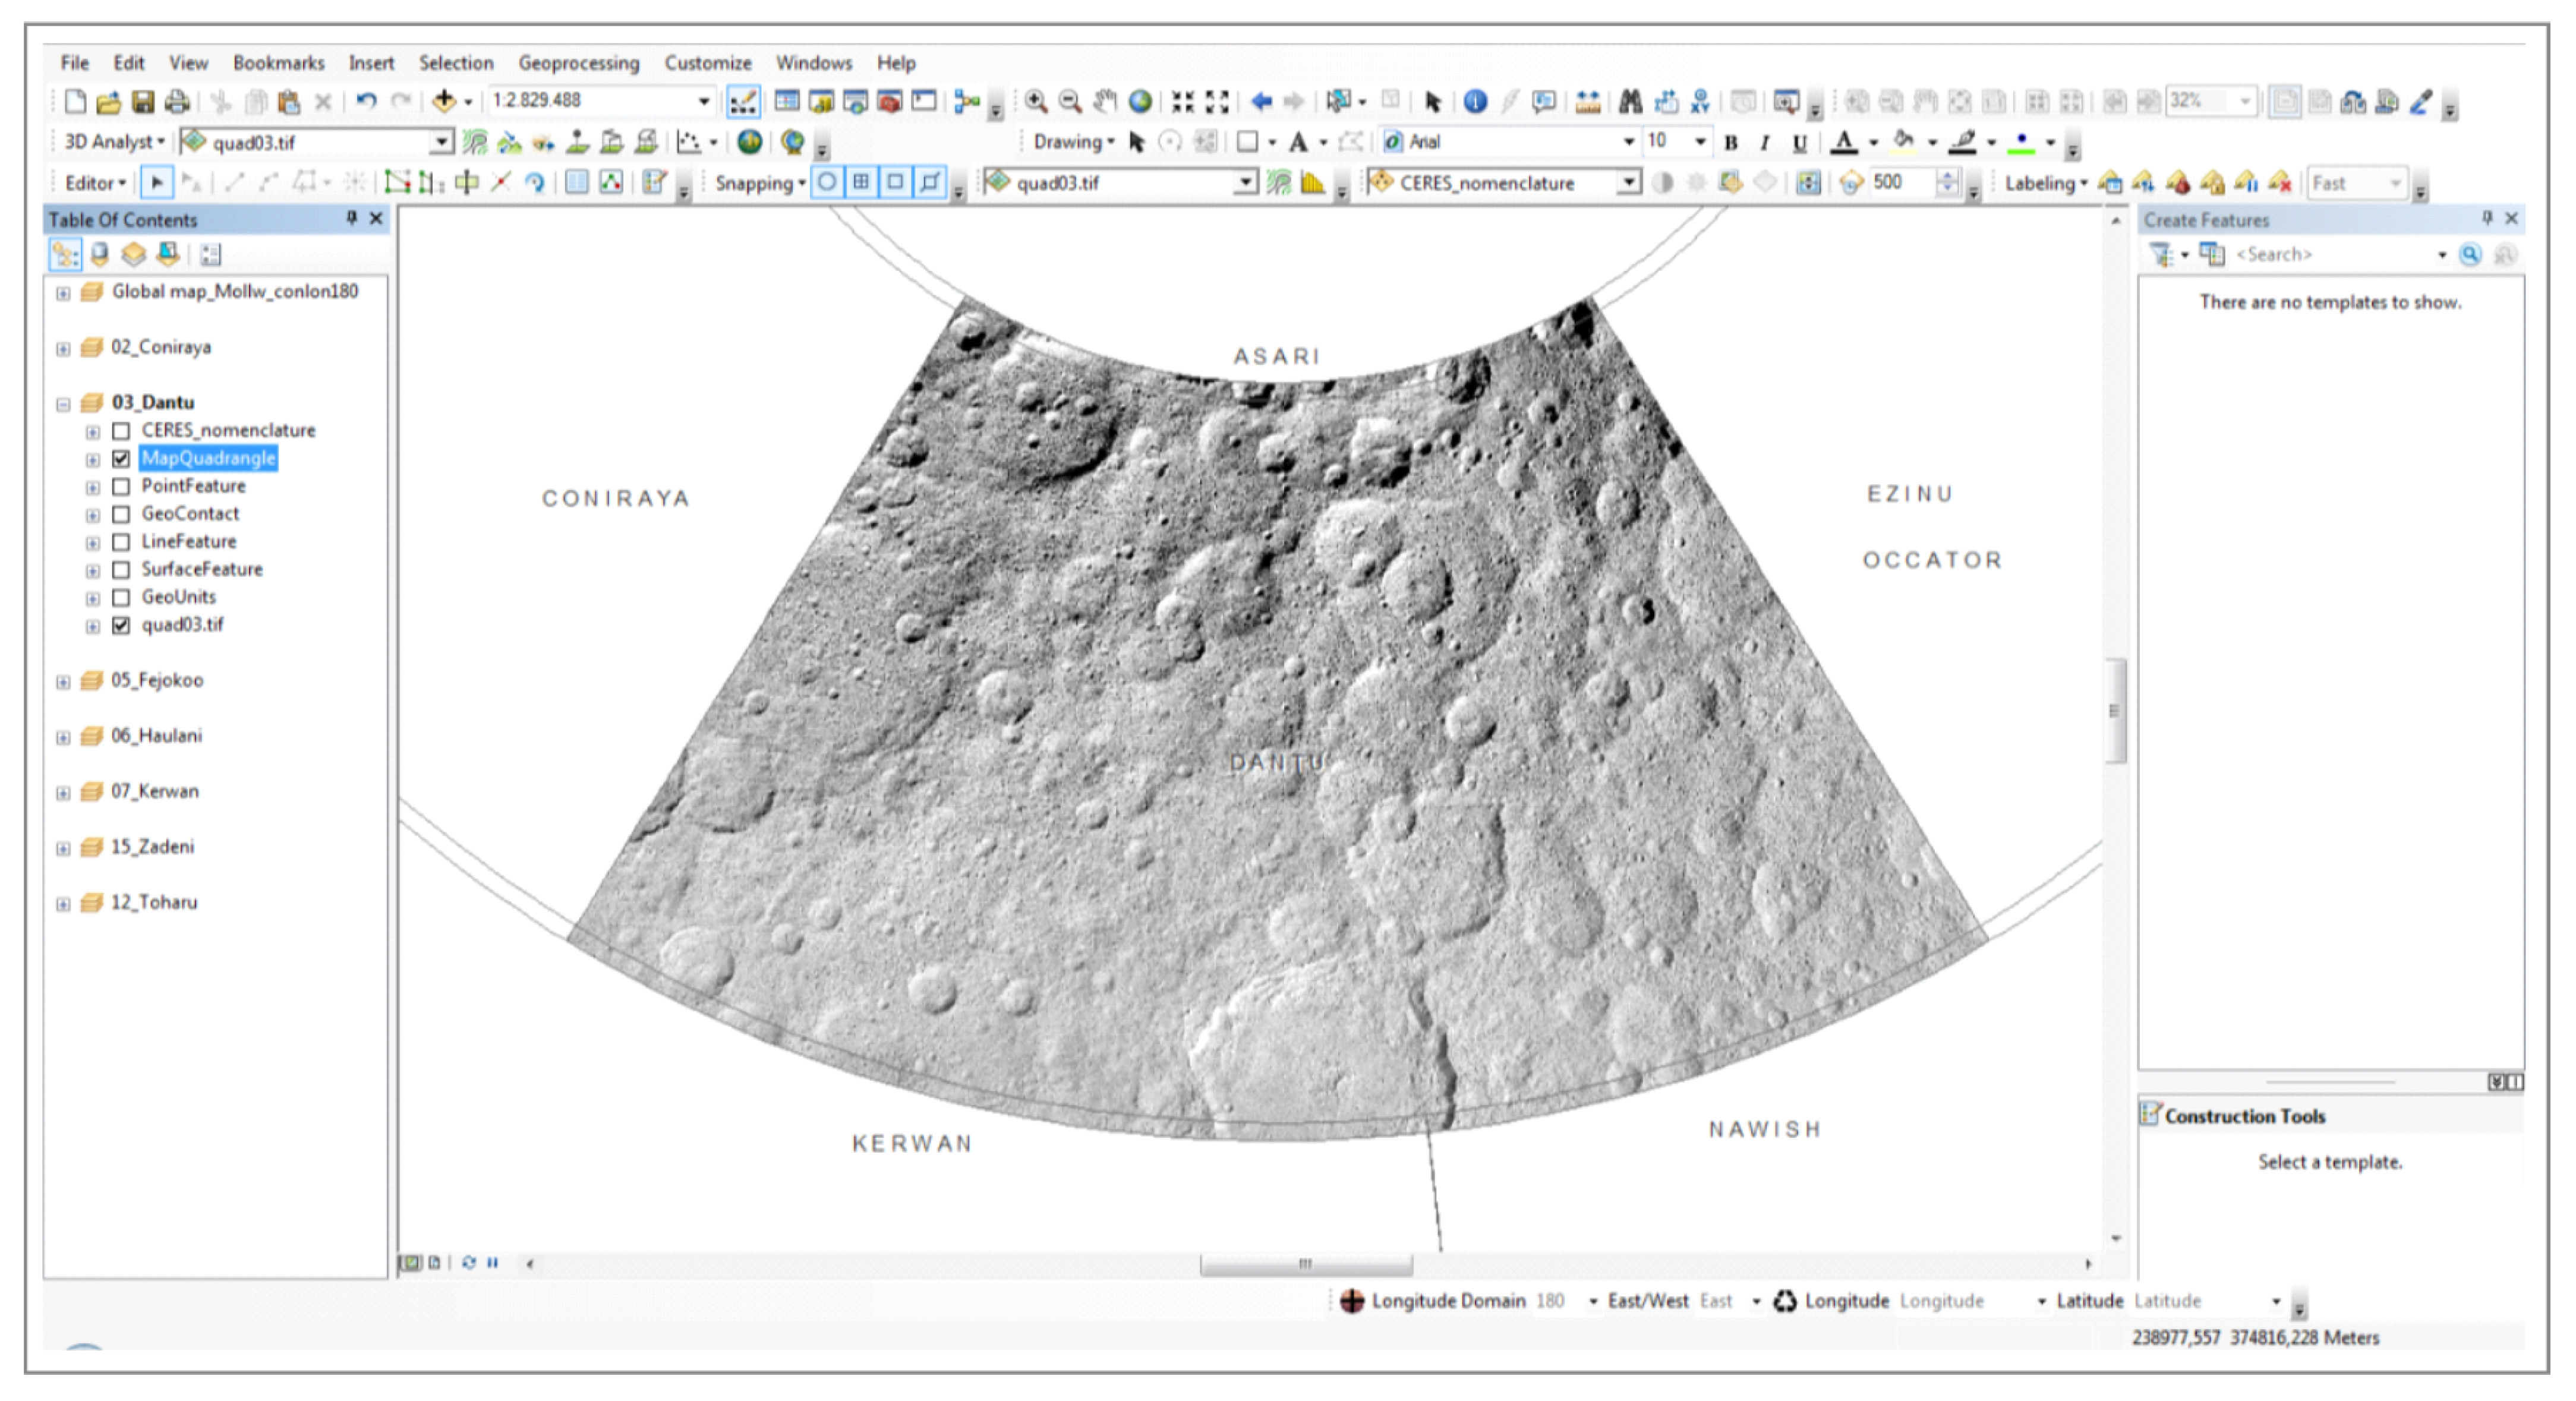2576x1401 pixels.
Task: Click the Full Extent globe icon
Action: [1140, 101]
